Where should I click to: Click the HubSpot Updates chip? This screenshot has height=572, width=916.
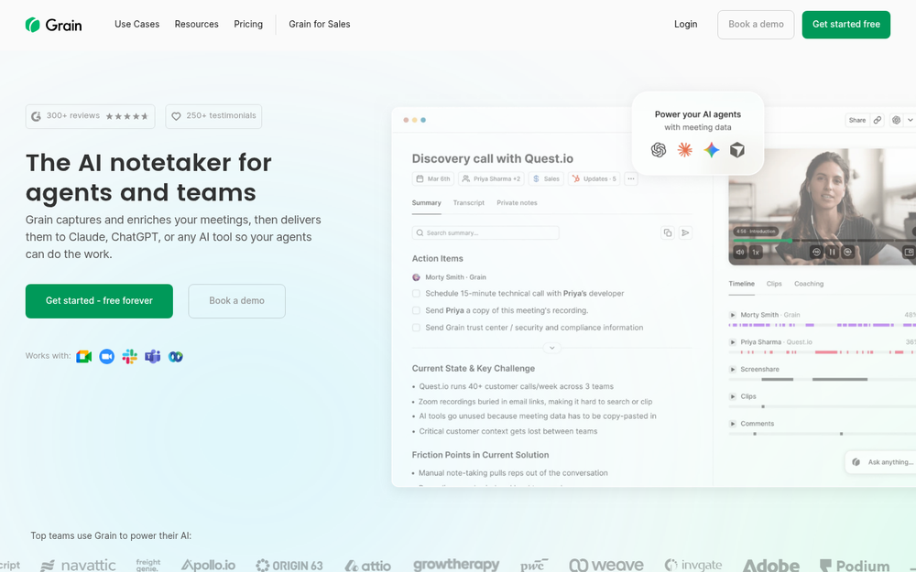tap(594, 178)
